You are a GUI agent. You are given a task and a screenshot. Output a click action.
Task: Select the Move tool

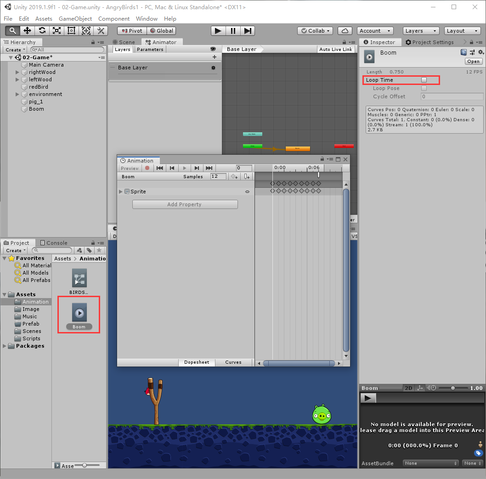pyautogui.click(x=27, y=31)
